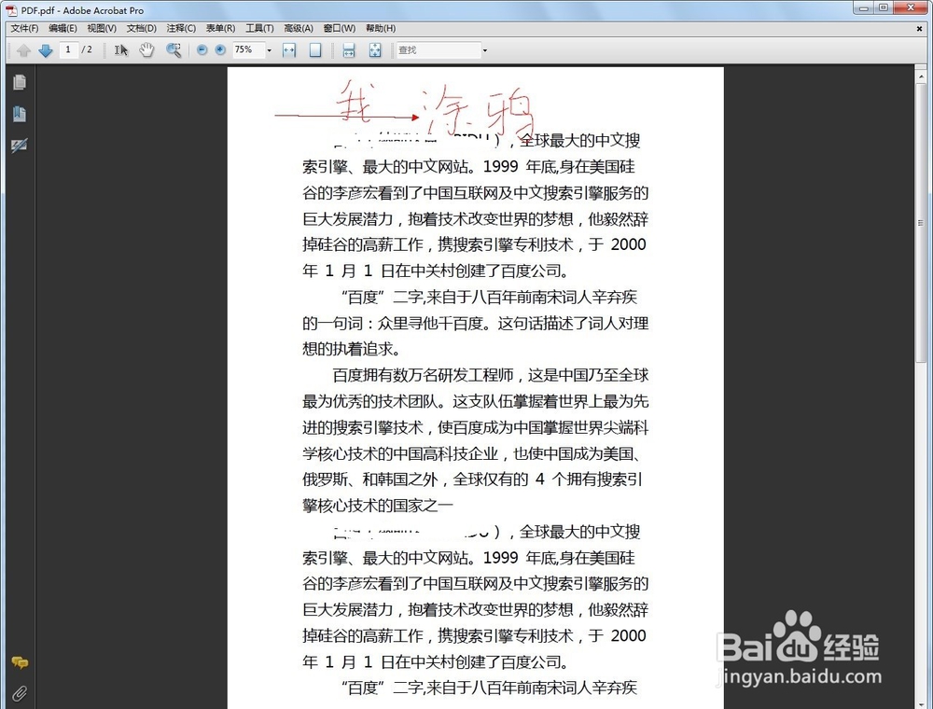Click the red arrow line annotation
933x709 pixels.
[346, 117]
